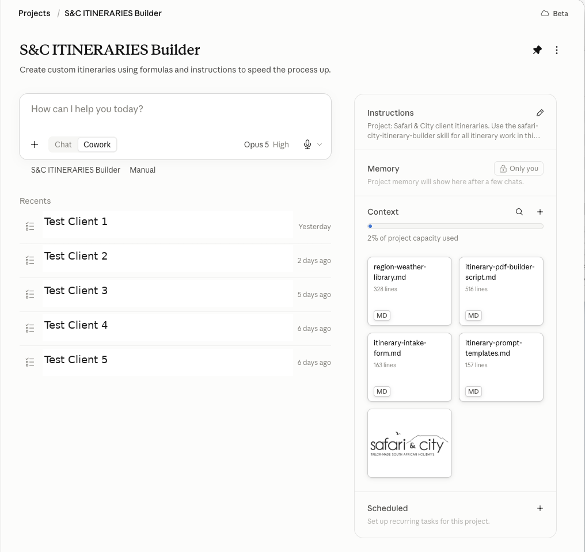Switch to Chat mode
The image size is (585, 552).
pos(63,144)
